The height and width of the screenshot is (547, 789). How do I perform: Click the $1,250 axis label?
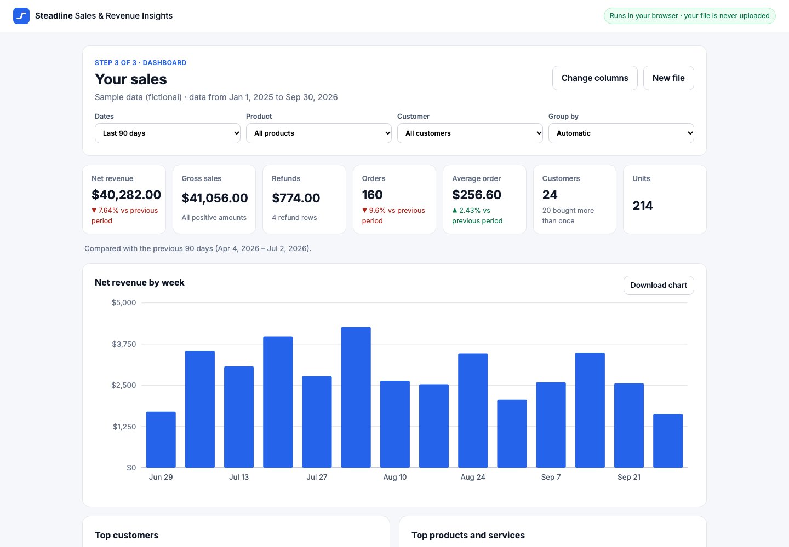click(124, 427)
